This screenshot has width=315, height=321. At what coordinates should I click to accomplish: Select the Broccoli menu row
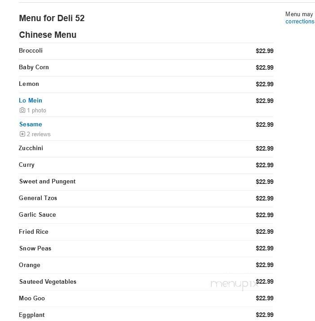[146, 51]
